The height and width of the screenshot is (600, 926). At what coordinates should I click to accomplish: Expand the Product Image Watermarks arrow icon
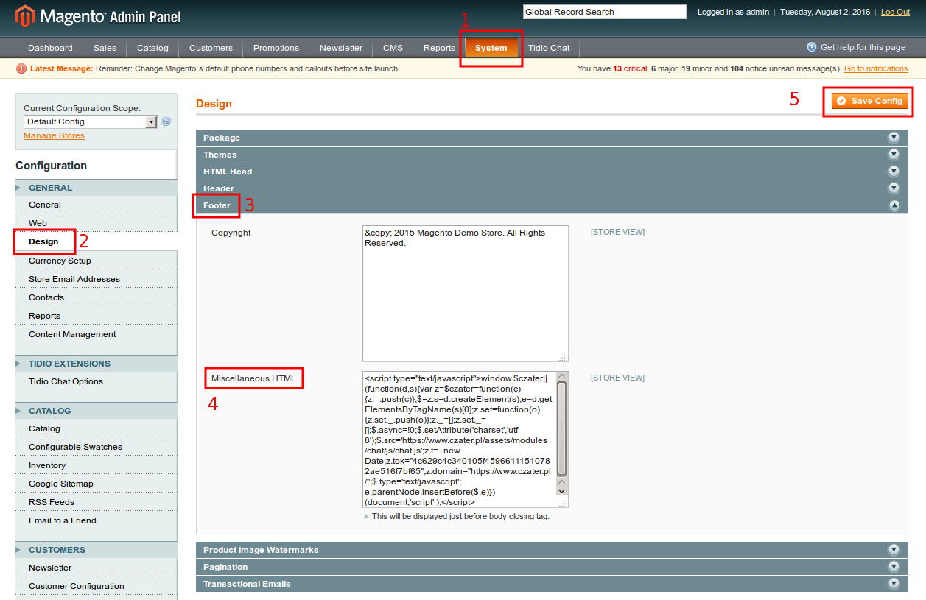click(x=894, y=550)
